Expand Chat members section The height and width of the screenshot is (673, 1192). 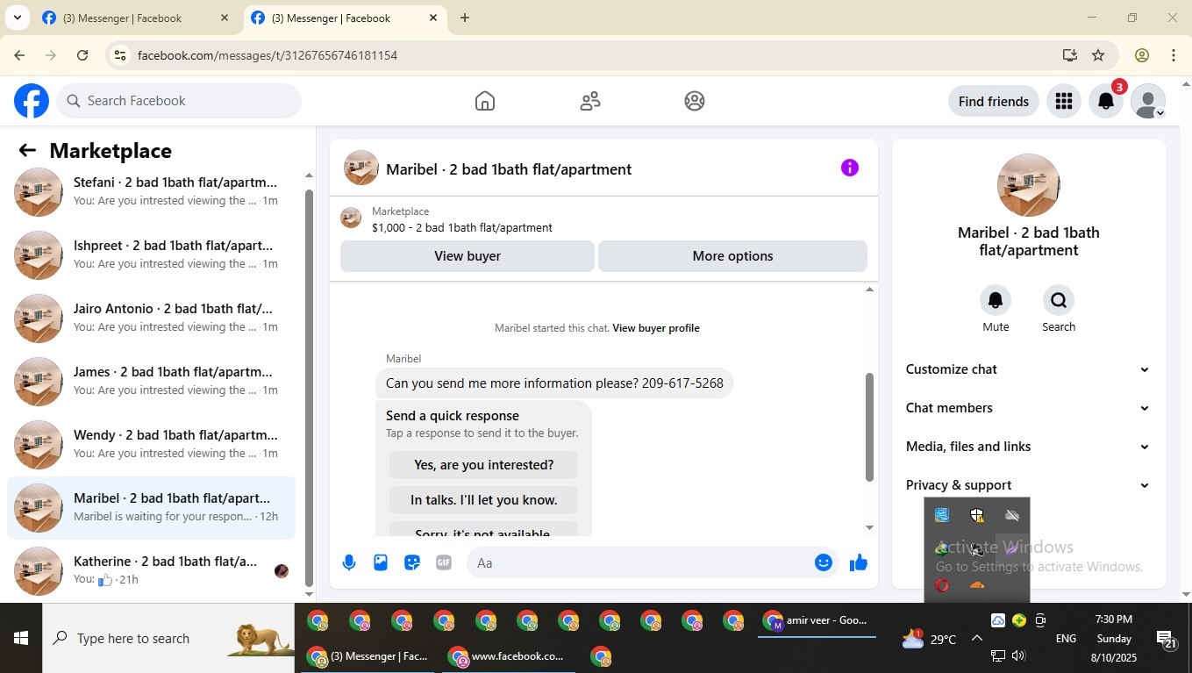(x=1028, y=408)
